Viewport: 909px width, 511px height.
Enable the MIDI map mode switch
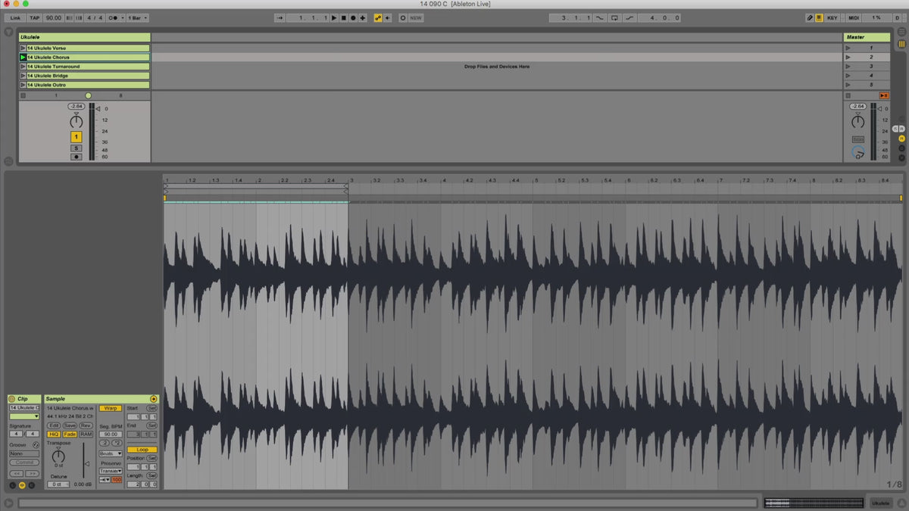(x=854, y=17)
